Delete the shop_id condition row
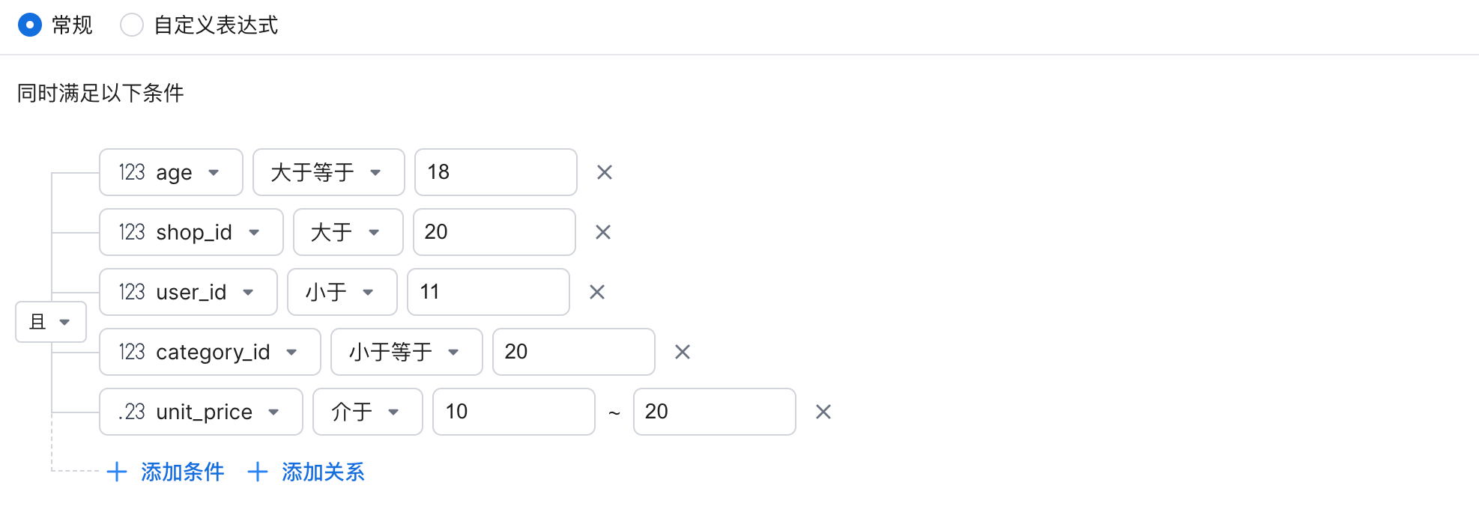1479x509 pixels. 602,232
